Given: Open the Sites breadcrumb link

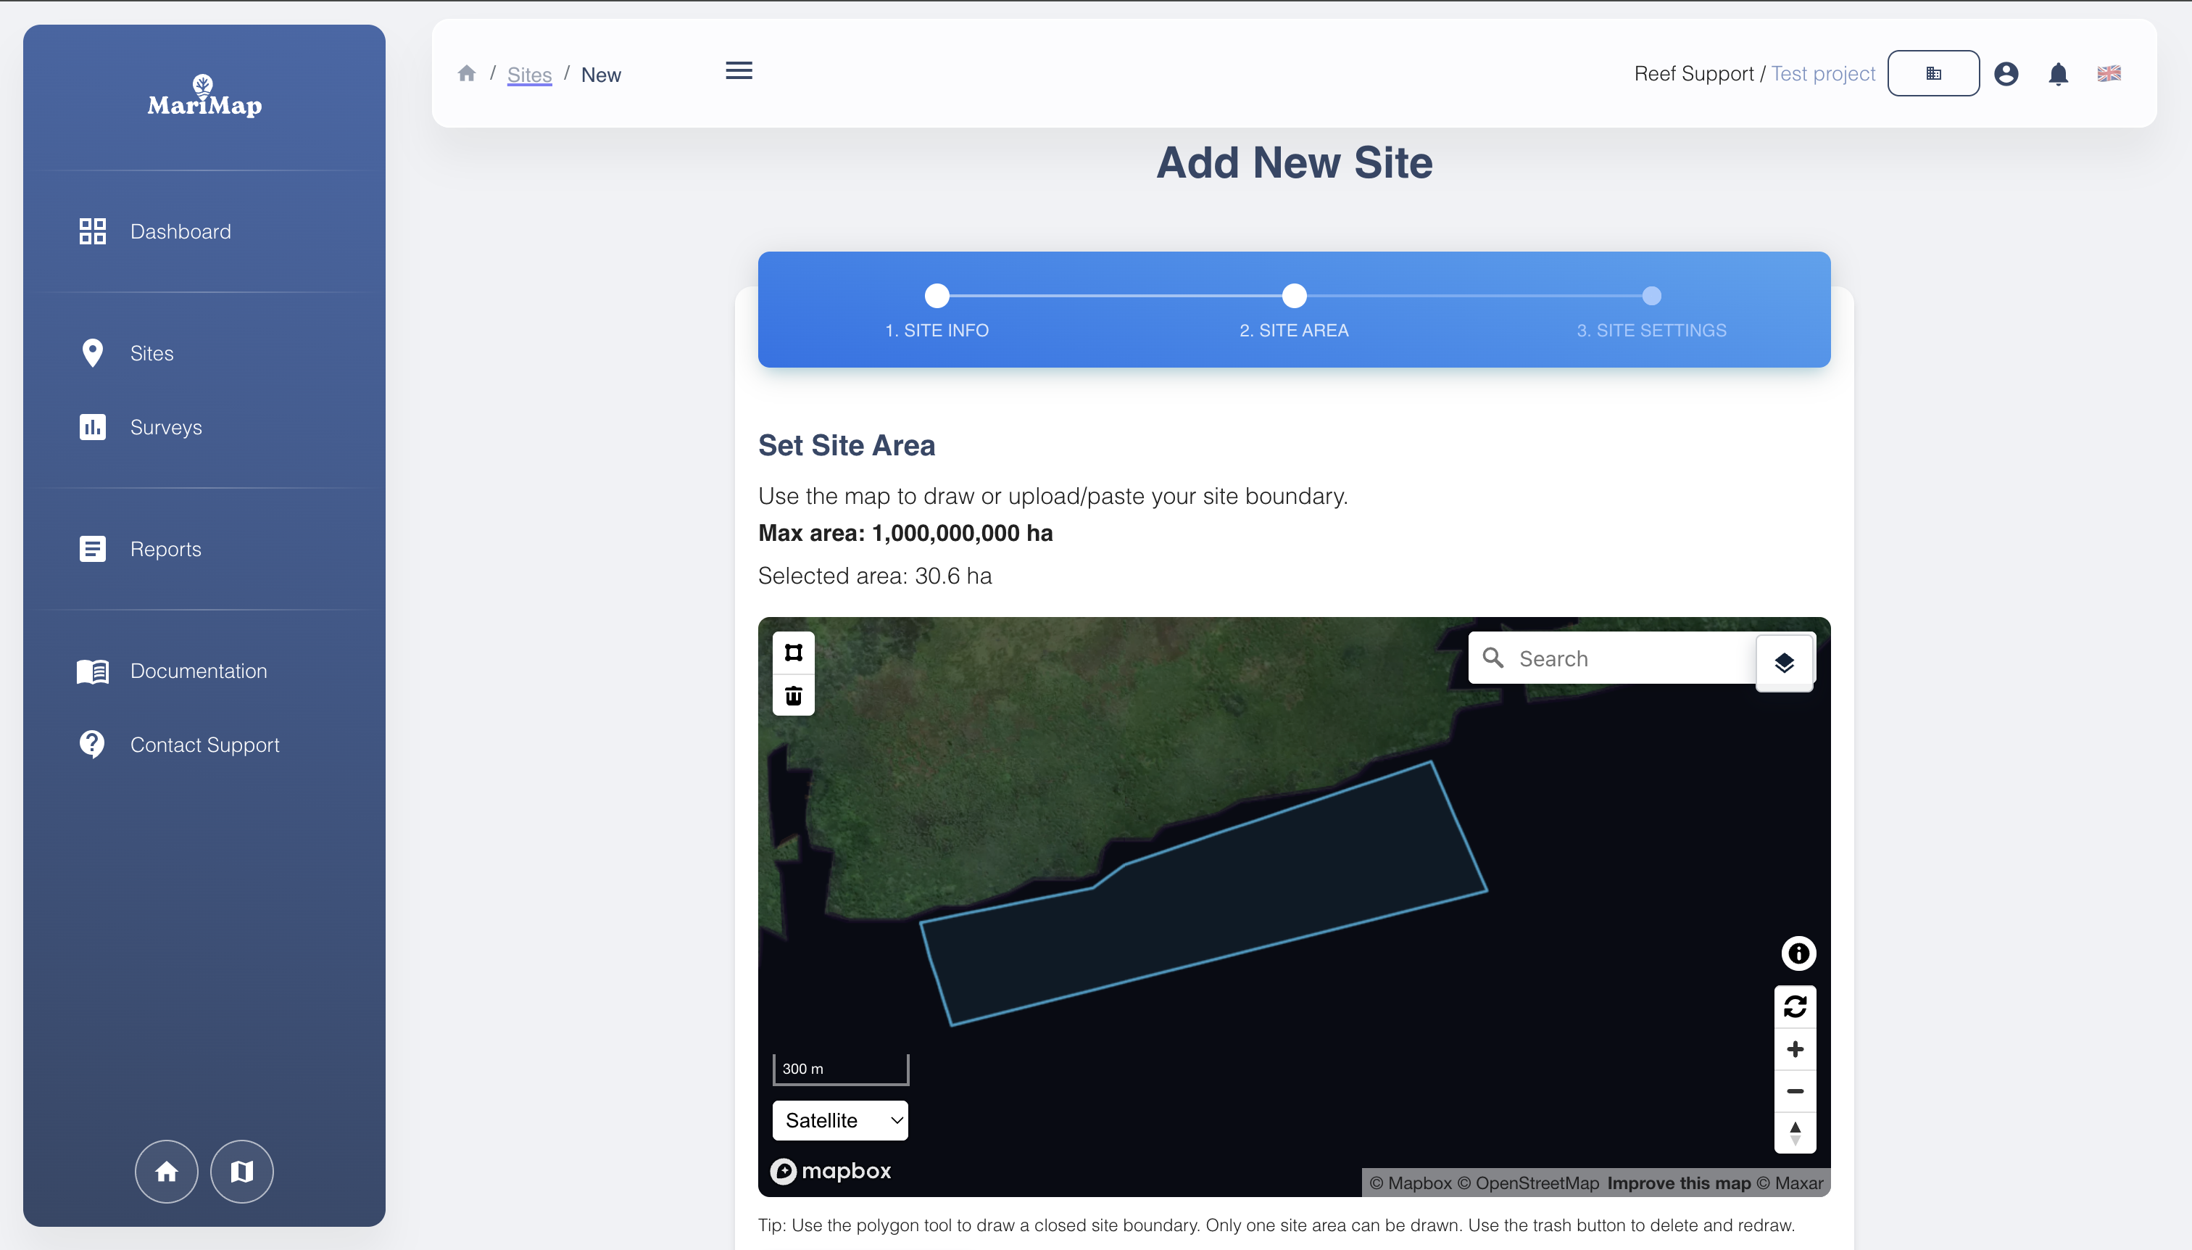Looking at the screenshot, I should pyautogui.click(x=530, y=75).
